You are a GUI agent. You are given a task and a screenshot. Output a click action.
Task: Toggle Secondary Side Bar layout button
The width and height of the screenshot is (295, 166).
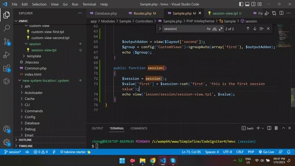tap(254, 4)
